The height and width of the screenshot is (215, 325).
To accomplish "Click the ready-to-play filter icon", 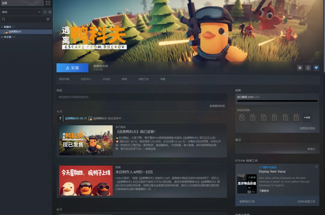I will coord(50,12).
